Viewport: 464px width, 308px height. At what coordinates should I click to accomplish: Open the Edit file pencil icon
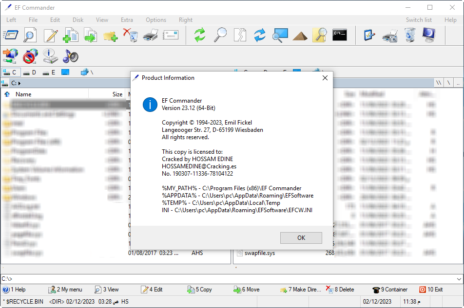pyautogui.click(x=51, y=35)
